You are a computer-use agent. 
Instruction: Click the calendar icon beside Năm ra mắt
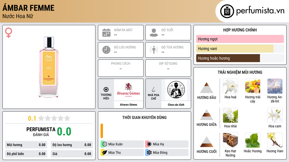(x=106, y=33)
